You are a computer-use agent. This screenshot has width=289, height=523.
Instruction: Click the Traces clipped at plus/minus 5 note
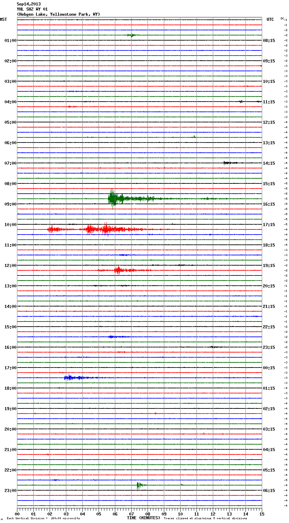206,519
